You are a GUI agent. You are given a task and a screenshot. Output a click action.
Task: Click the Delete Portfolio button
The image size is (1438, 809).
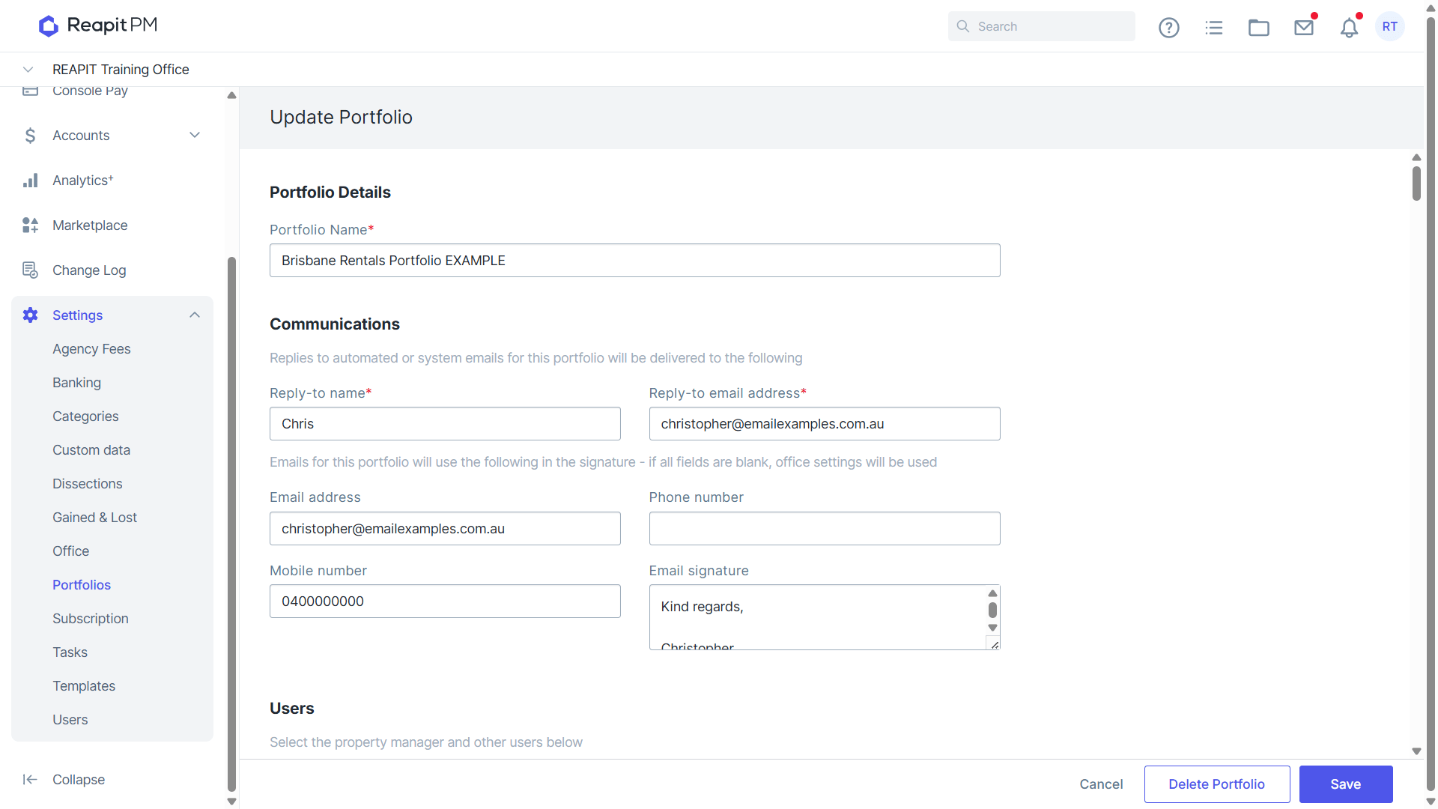pos(1217,784)
